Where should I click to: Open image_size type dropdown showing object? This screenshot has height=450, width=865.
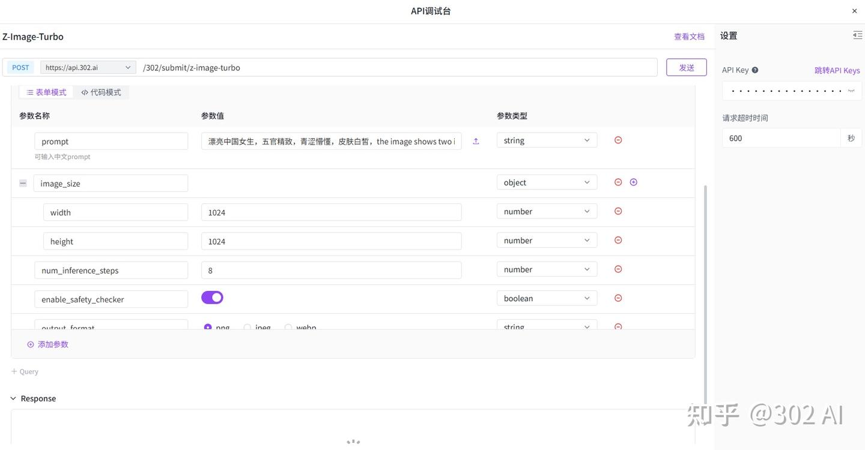pyautogui.click(x=547, y=182)
